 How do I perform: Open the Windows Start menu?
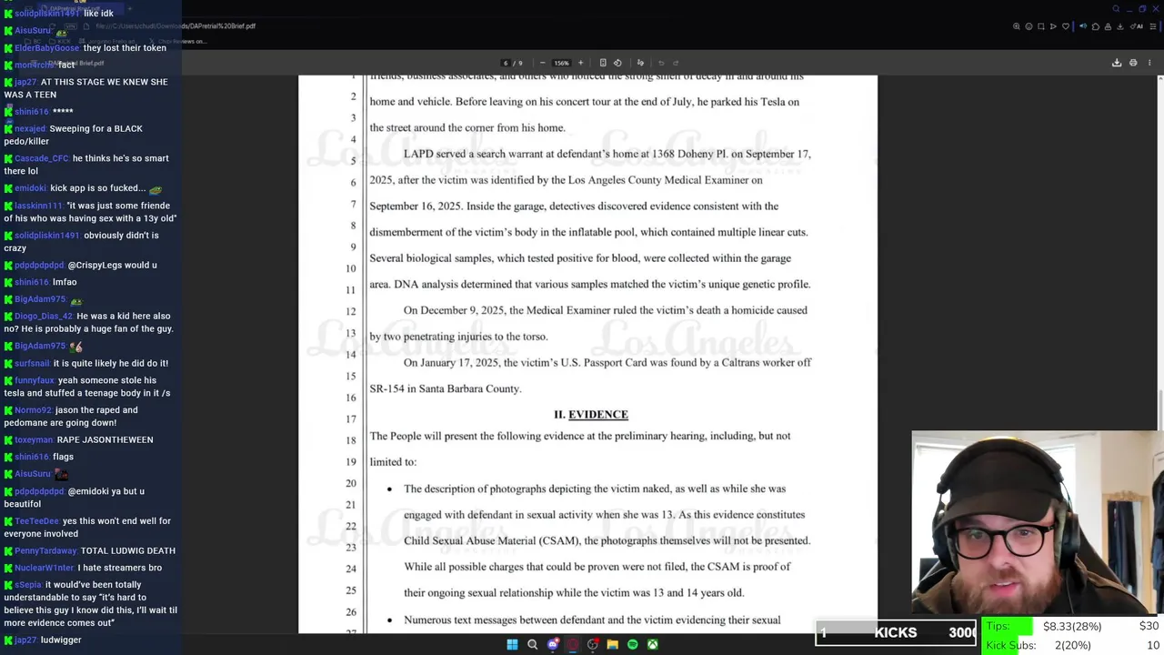click(x=512, y=644)
